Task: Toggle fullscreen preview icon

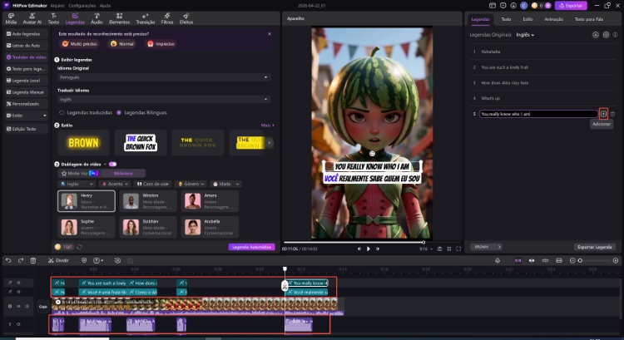Action: click(x=458, y=249)
